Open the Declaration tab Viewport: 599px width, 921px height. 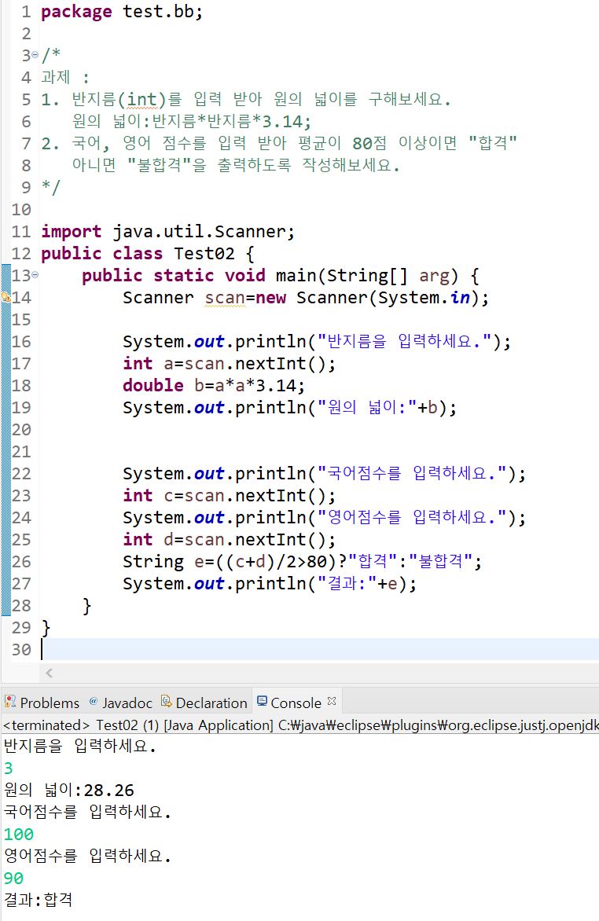204,703
